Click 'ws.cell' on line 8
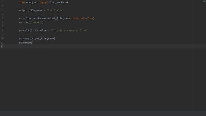Viewport: 206px width, 116px height. click(24, 30)
